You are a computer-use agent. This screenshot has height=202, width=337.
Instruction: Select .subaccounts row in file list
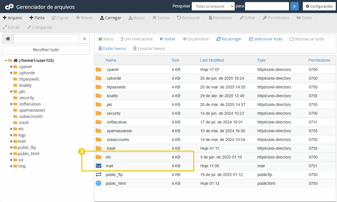point(215,140)
